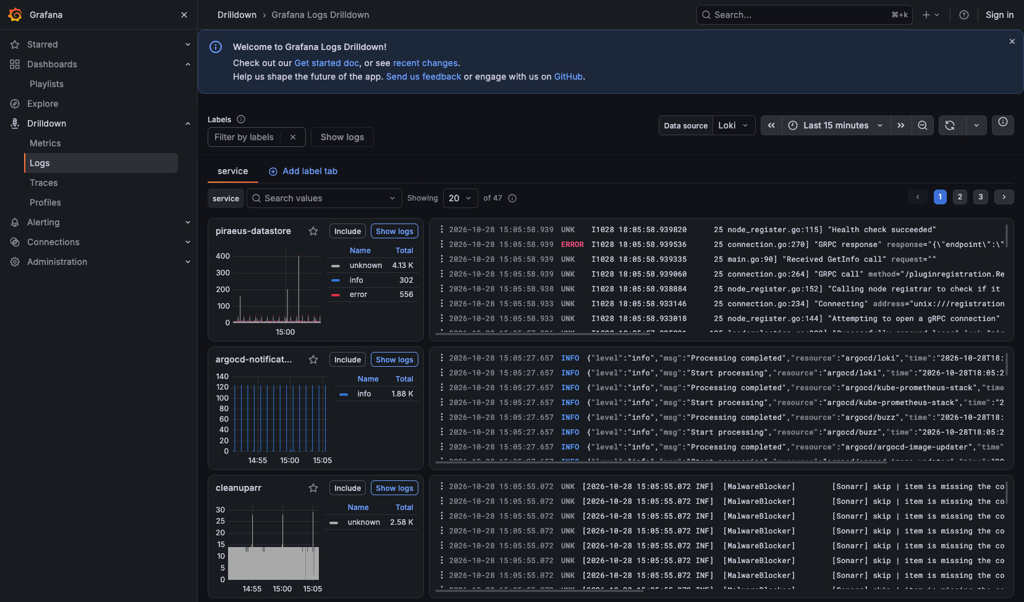The width and height of the screenshot is (1024, 602).
Task: Open the Get started doc link
Action: click(327, 63)
